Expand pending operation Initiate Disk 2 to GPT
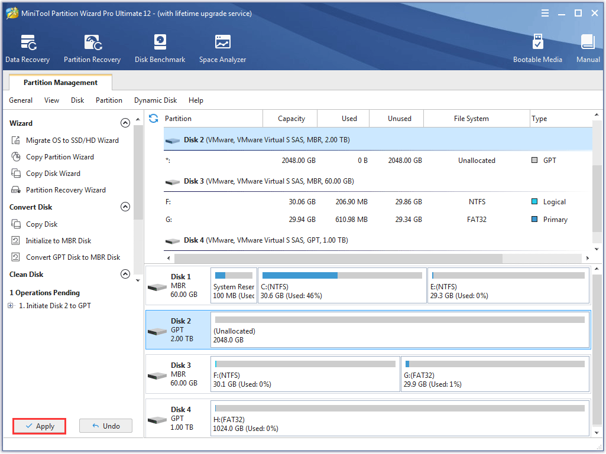 click(11, 306)
